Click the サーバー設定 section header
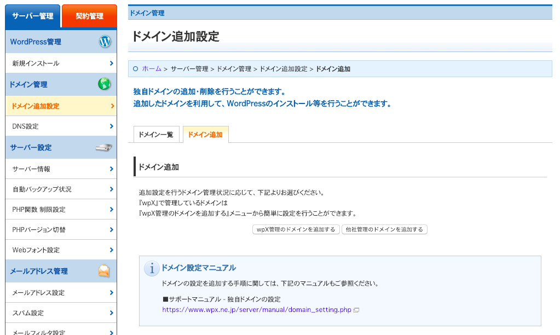Viewport: 560px width, 335px height. 61,147
